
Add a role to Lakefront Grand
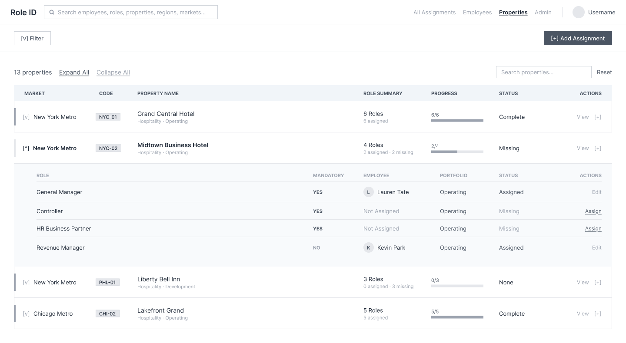(x=598, y=313)
